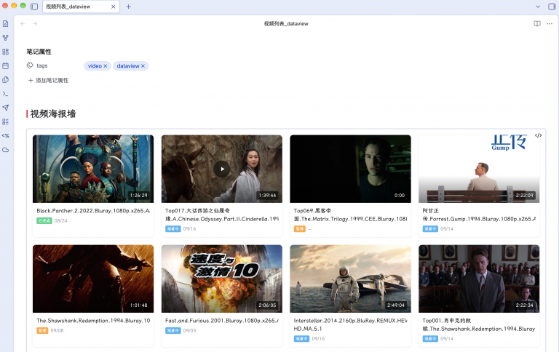Click 添加笔记属性 to add a property
This screenshot has height=352, width=559.
[49, 81]
